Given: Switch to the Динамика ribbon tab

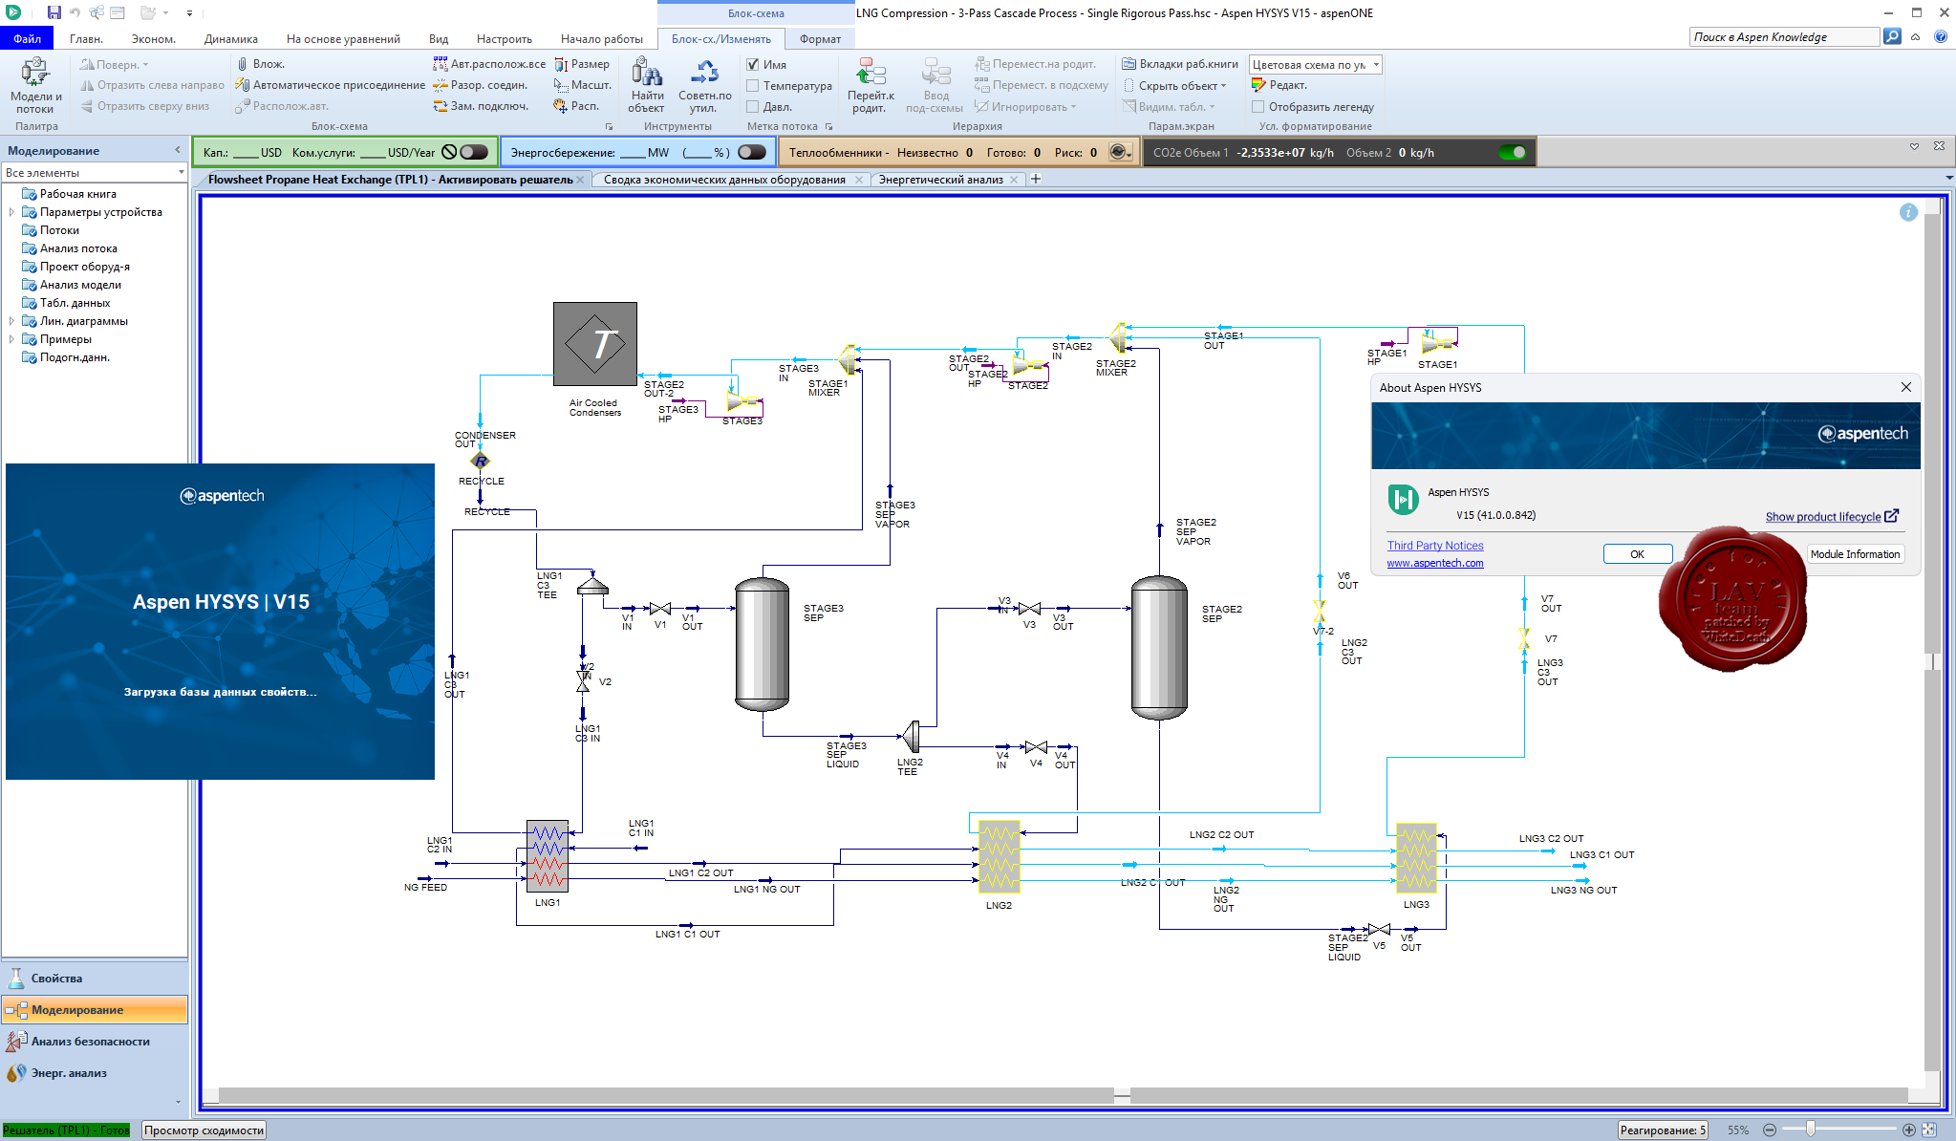Looking at the screenshot, I should [x=231, y=38].
